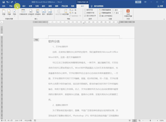Click 转至页脚 (Go to Footer)

(x=65, y=12)
